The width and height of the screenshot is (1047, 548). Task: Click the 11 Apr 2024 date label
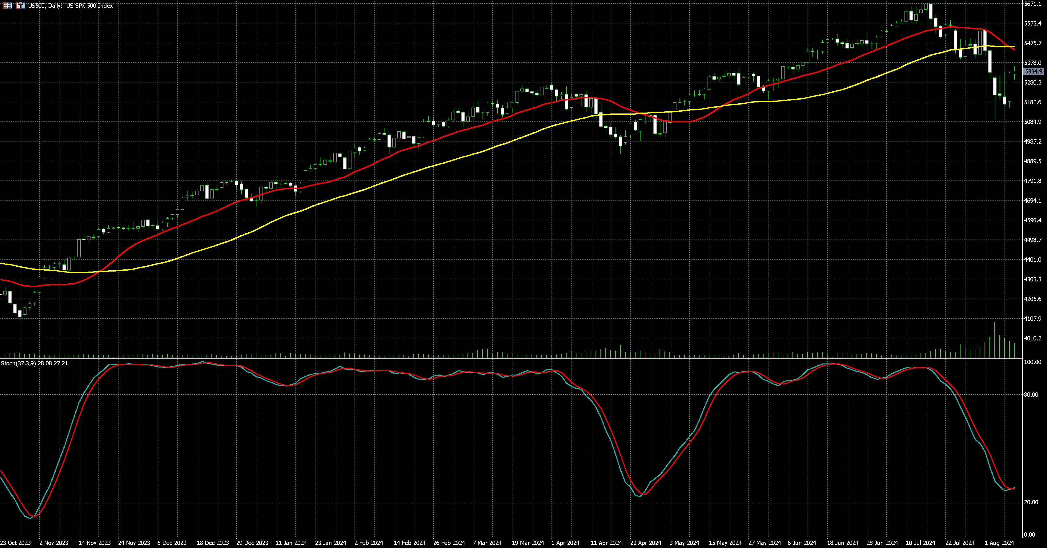(x=606, y=543)
